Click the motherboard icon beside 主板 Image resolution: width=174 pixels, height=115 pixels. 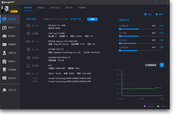[28, 49]
